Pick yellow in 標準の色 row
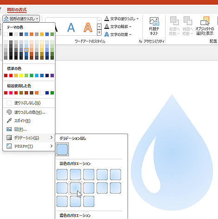The height and width of the screenshot is (219, 218). point(21,75)
